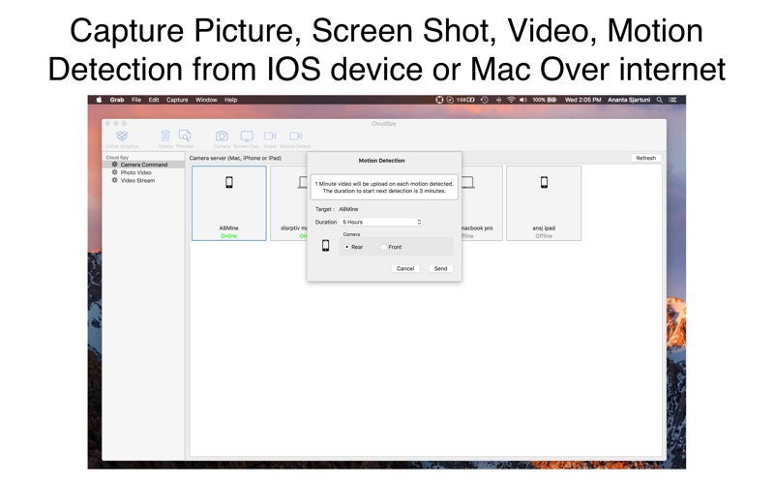The image size is (774, 484).
Task: Click the Motion Detect toolbar icon
Action: point(296,136)
